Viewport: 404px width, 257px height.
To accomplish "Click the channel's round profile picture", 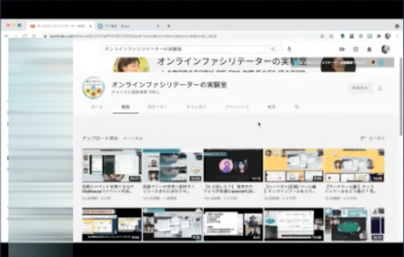I will [93, 88].
